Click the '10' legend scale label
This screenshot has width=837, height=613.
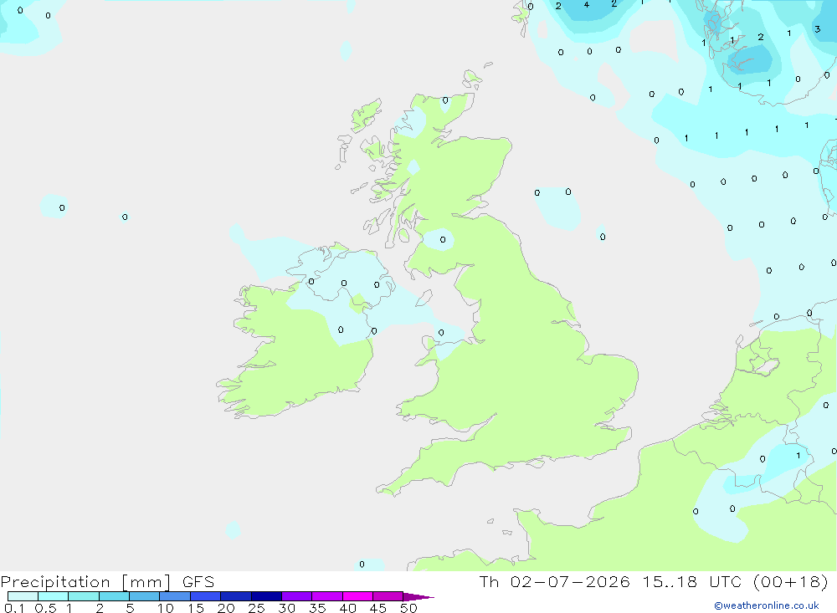pos(166,608)
